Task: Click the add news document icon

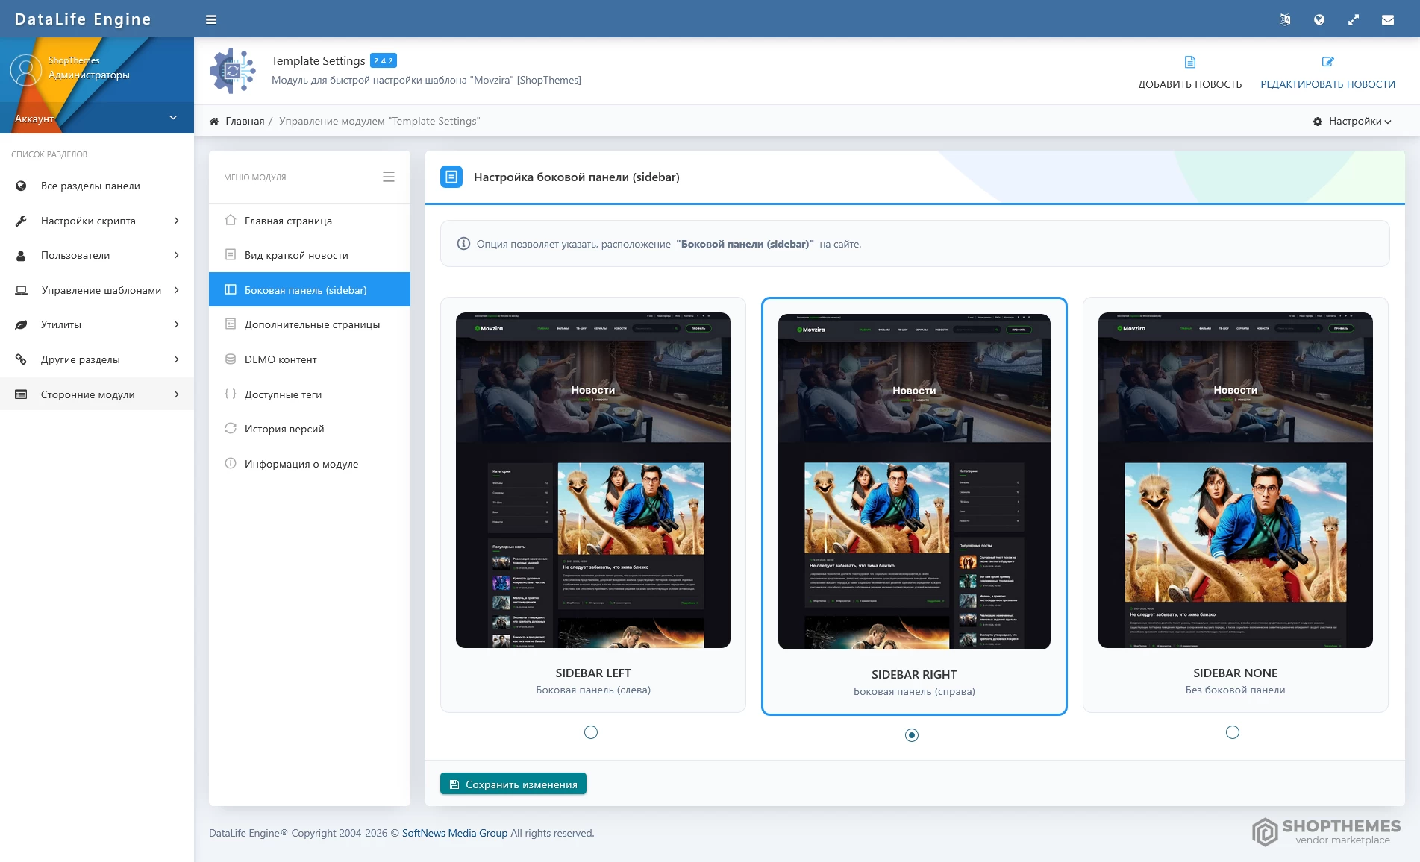Action: pyautogui.click(x=1189, y=62)
